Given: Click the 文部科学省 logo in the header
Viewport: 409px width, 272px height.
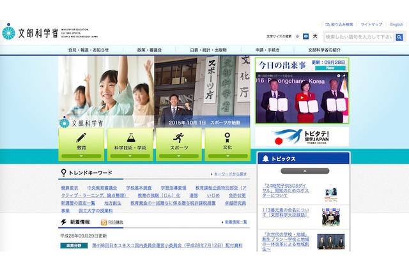Looking at the screenshot, I should point(50,33).
